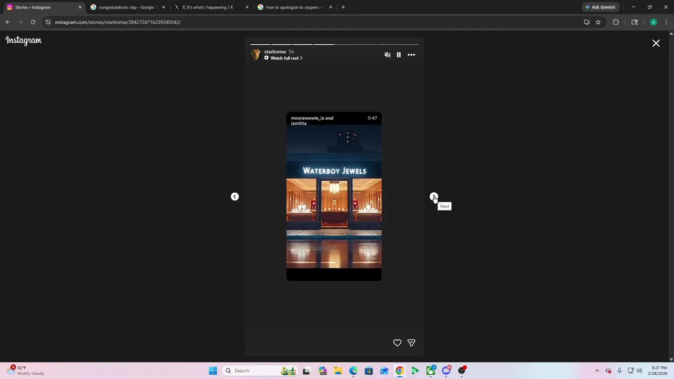The height and width of the screenshot is (379, 674).
Task: Launch Microsoft Edge from the taskbar
Action: (353, 371)
